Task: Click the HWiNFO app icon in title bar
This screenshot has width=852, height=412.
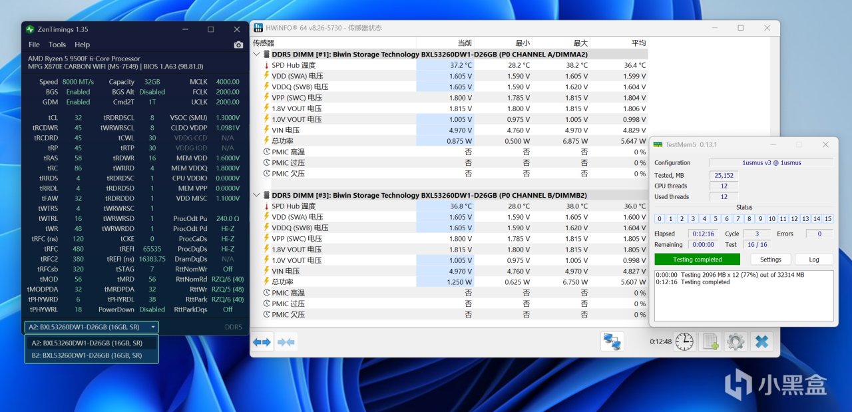Action: [x=258, y=28]
